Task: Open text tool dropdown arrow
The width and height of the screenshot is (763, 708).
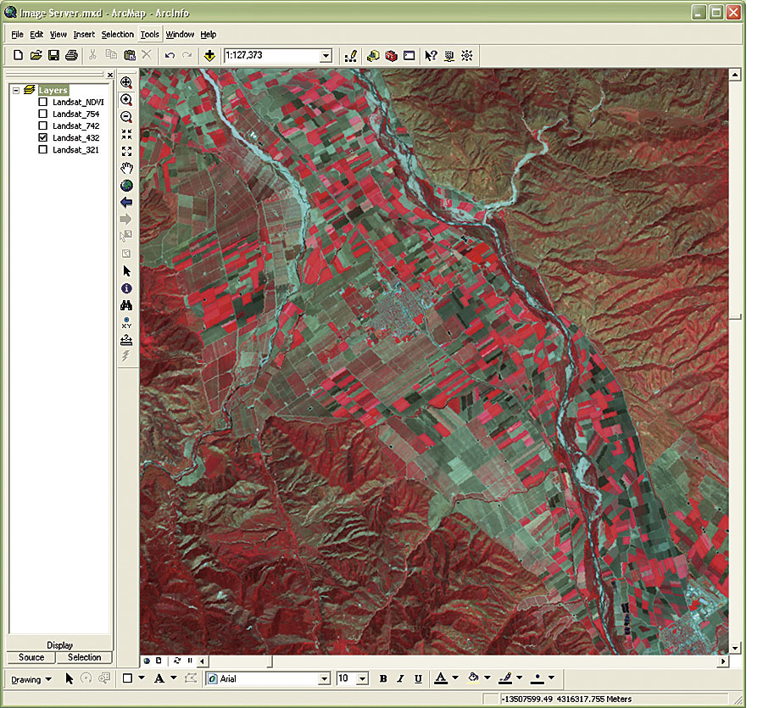Action: click(174, 677)
